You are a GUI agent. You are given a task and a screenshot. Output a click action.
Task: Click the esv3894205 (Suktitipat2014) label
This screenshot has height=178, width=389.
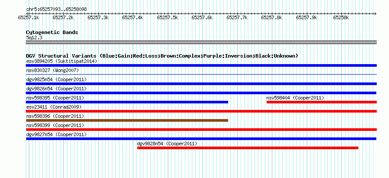(62, 61)
